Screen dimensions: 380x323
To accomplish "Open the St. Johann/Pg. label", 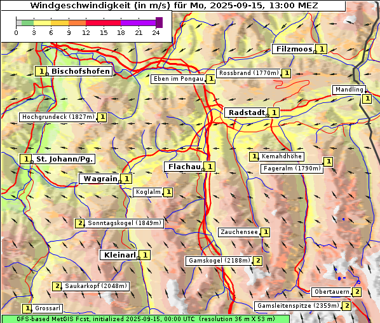I will point(64,159).
